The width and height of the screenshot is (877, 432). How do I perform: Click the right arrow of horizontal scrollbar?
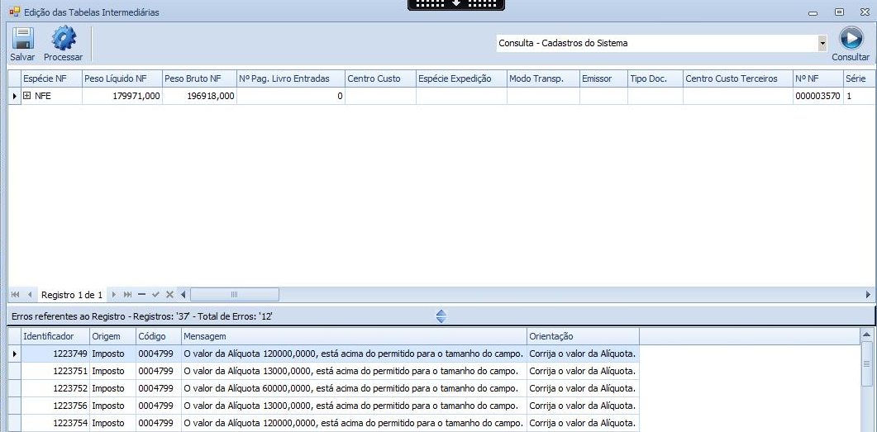(868, 295)
